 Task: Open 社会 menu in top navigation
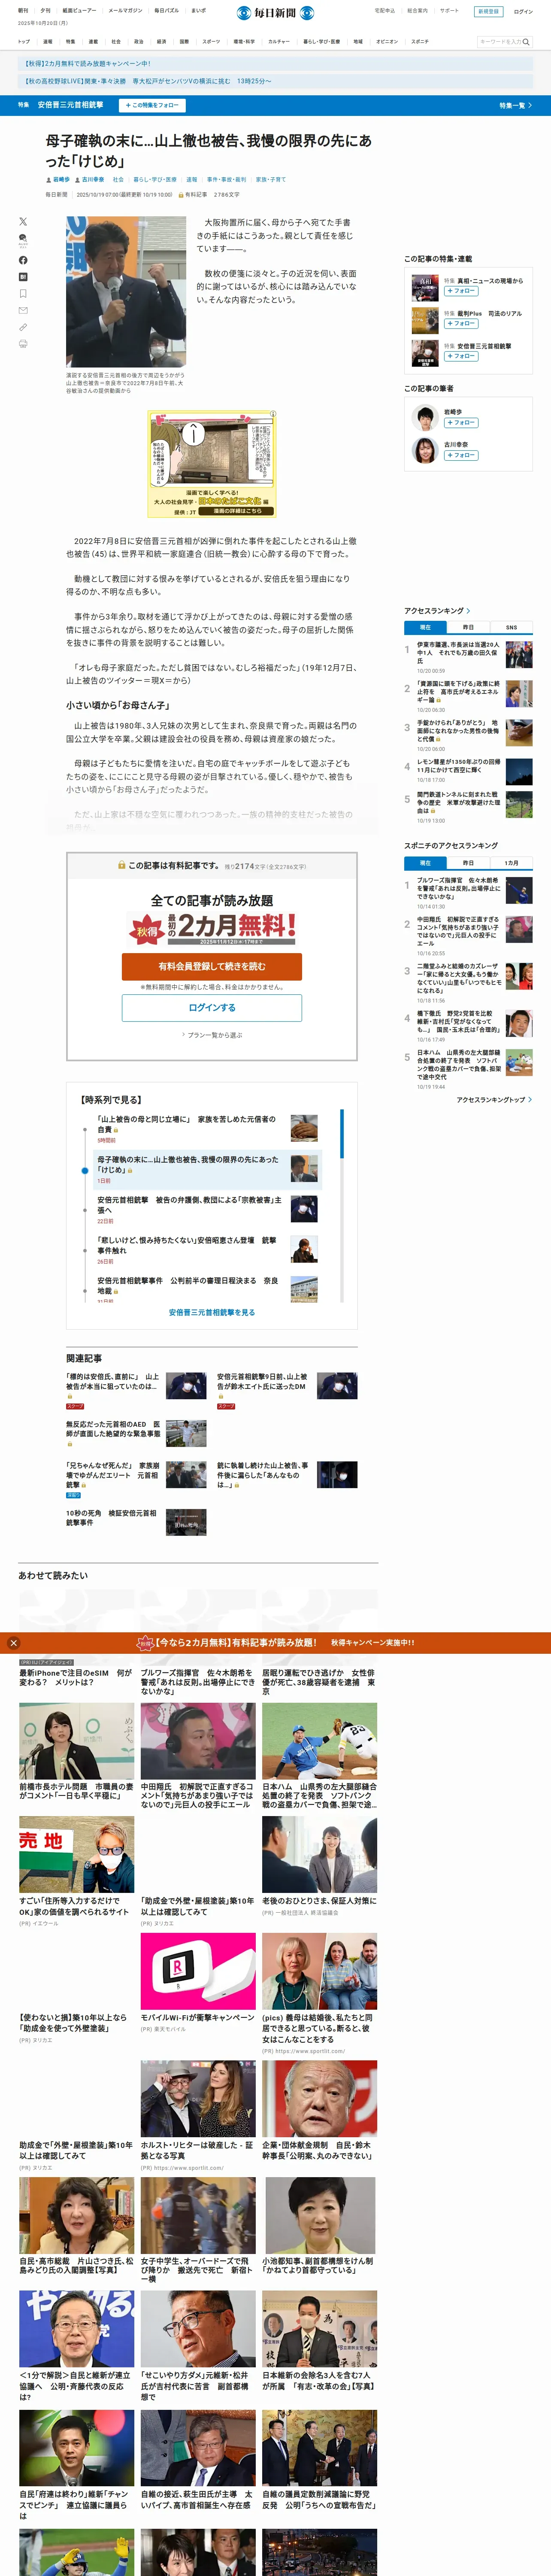116,42
